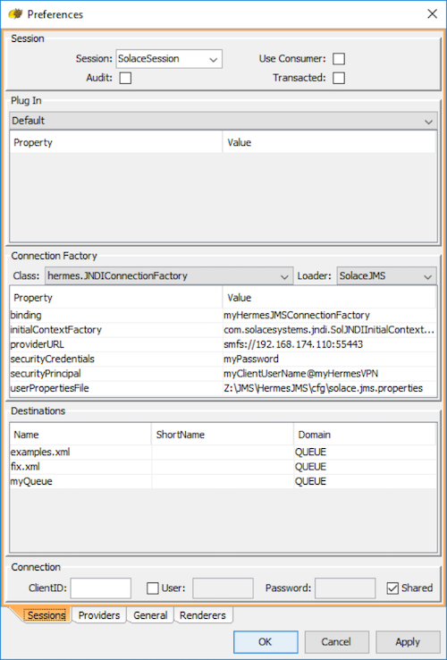Click the Cancel button
Image resolution: width=447 pixels, height=660 pixels.
[x=336, y=642]
